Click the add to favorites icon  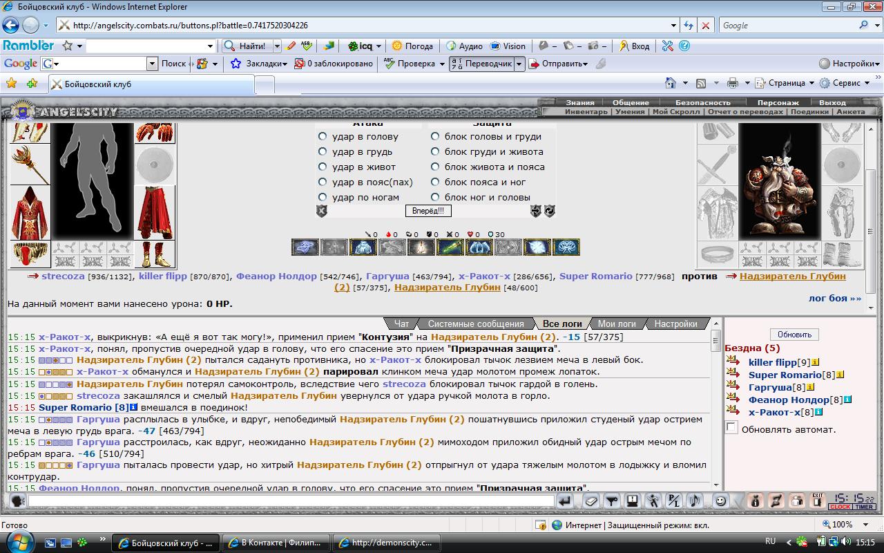[32, 83]
